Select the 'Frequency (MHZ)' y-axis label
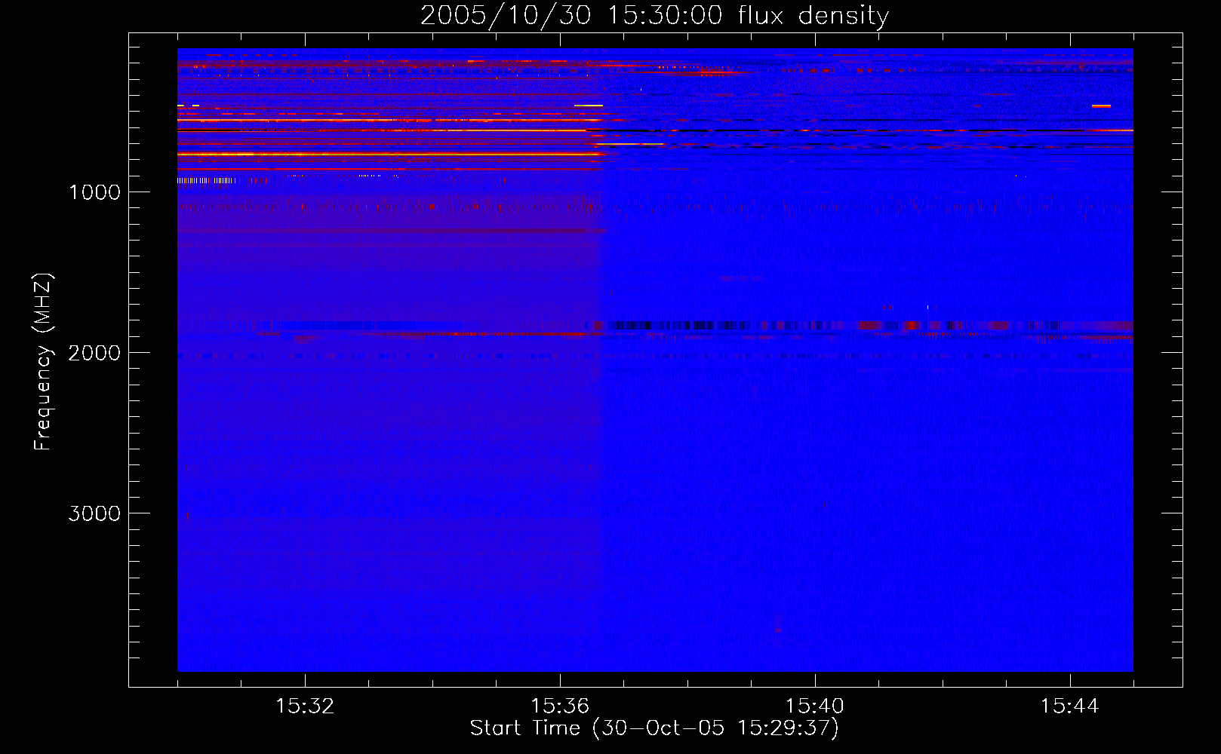 (43, 362)
